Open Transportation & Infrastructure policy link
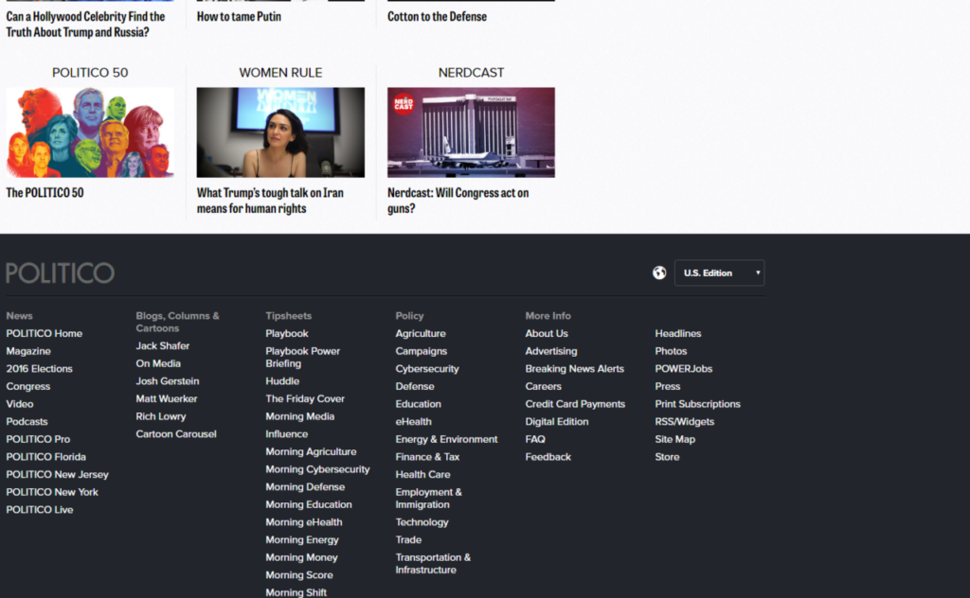970x598 pixels. point(433,564)
